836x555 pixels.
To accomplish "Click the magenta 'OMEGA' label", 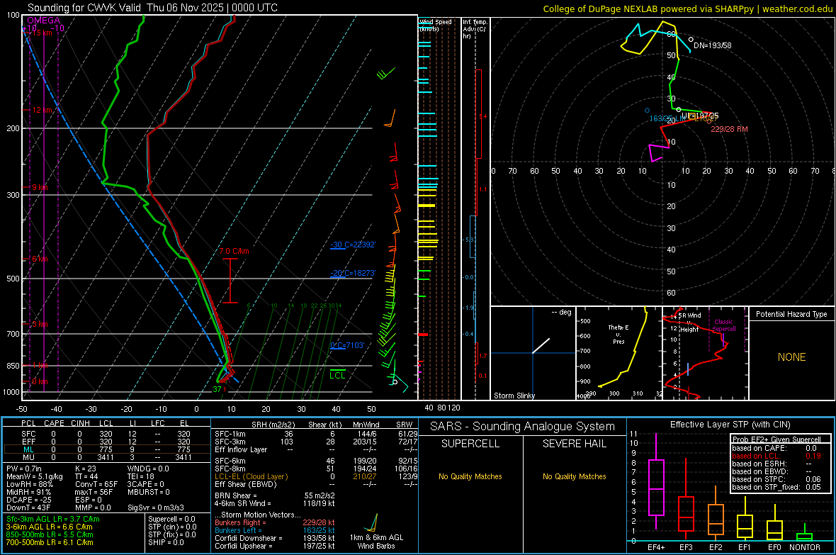I will click(x=44, y=21).
